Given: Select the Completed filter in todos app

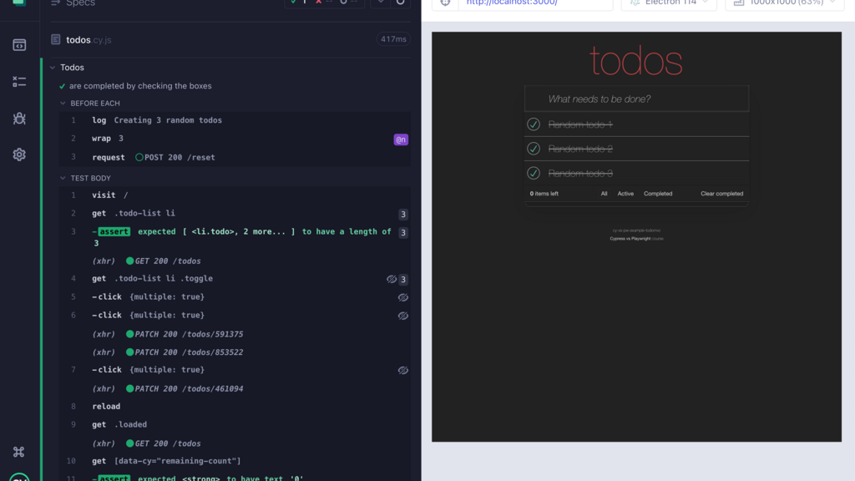Looking at the screenshot, I should 657,194.
